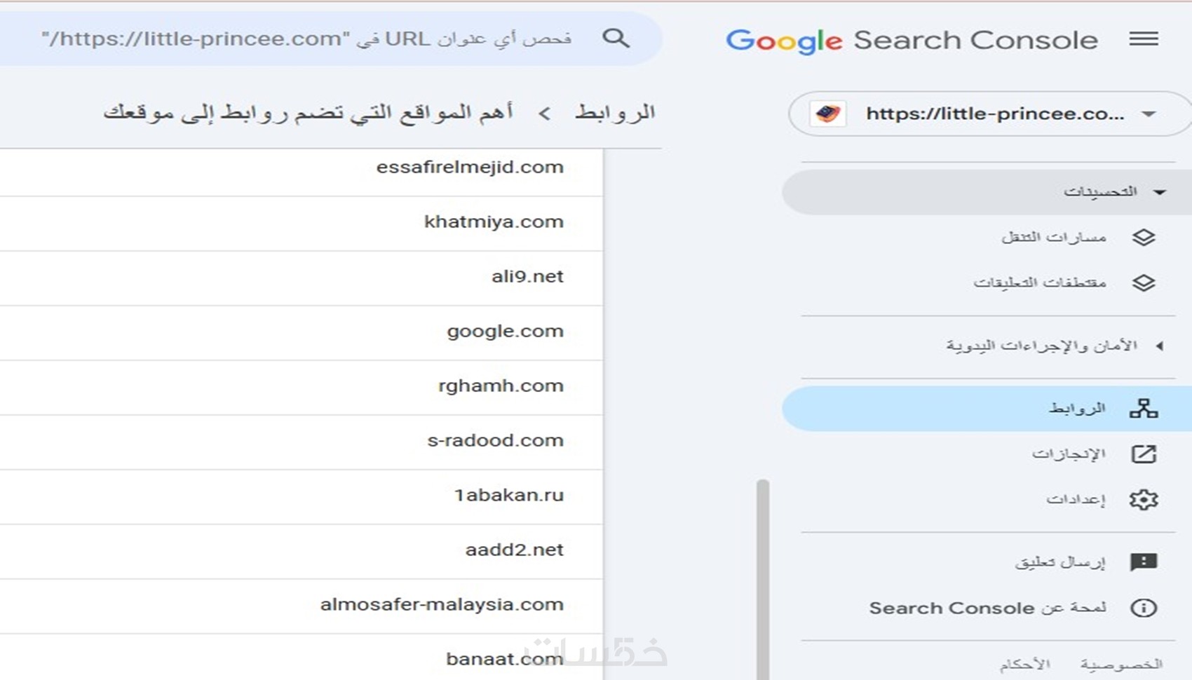Open the الخصوصية privacy link

pyautogui.click(x=1120, y=664)
